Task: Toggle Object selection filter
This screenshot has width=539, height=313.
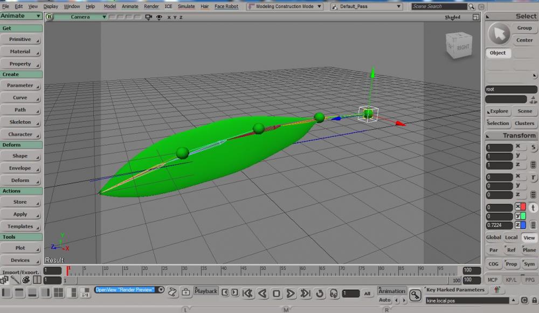Action: tap(497, 53)
